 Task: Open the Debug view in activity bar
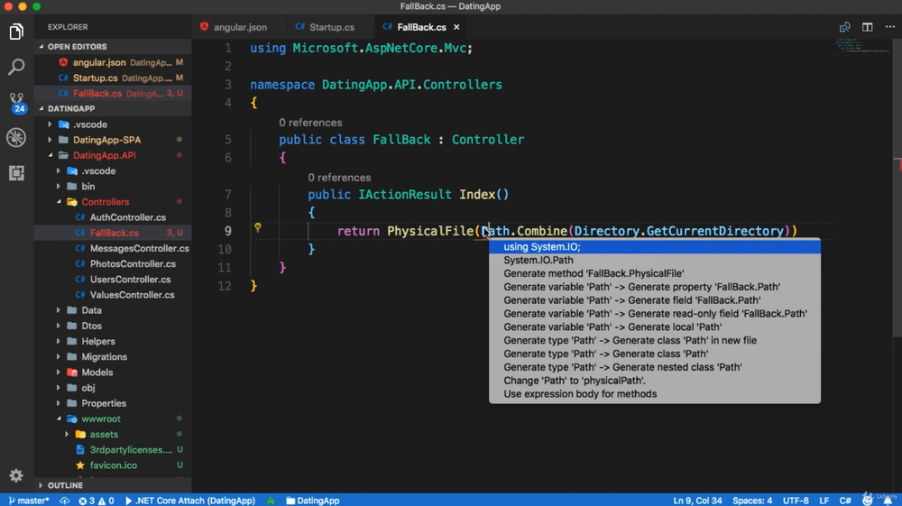[16, 137]
